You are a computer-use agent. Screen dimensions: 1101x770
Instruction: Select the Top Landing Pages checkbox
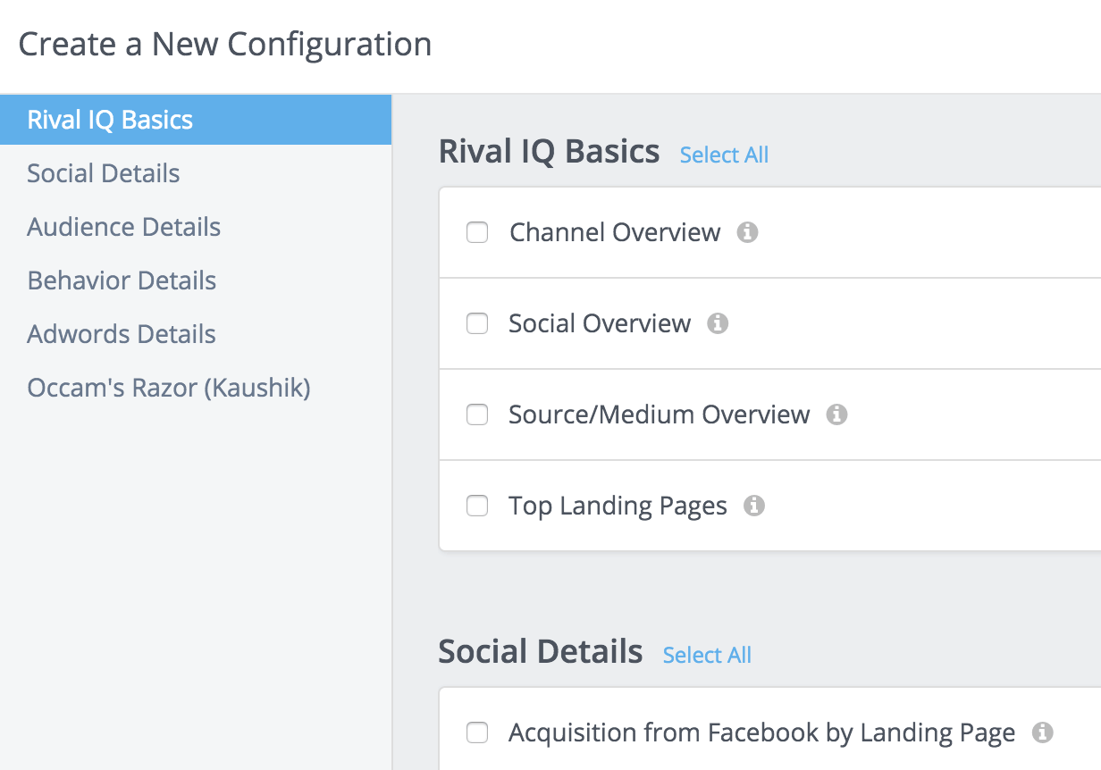pyautogui.click(x=477, y=506)
